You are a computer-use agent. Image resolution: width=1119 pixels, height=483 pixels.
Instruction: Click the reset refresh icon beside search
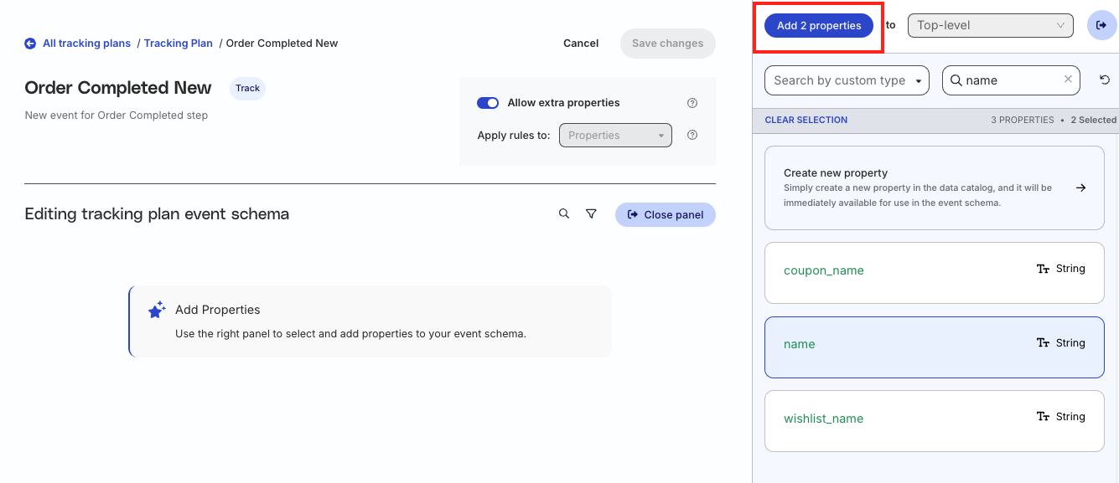[x=1105, y=80]
